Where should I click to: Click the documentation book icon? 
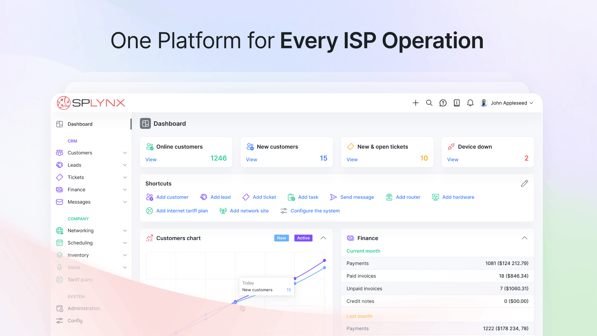pyautogui.click(x=456, y=103)
